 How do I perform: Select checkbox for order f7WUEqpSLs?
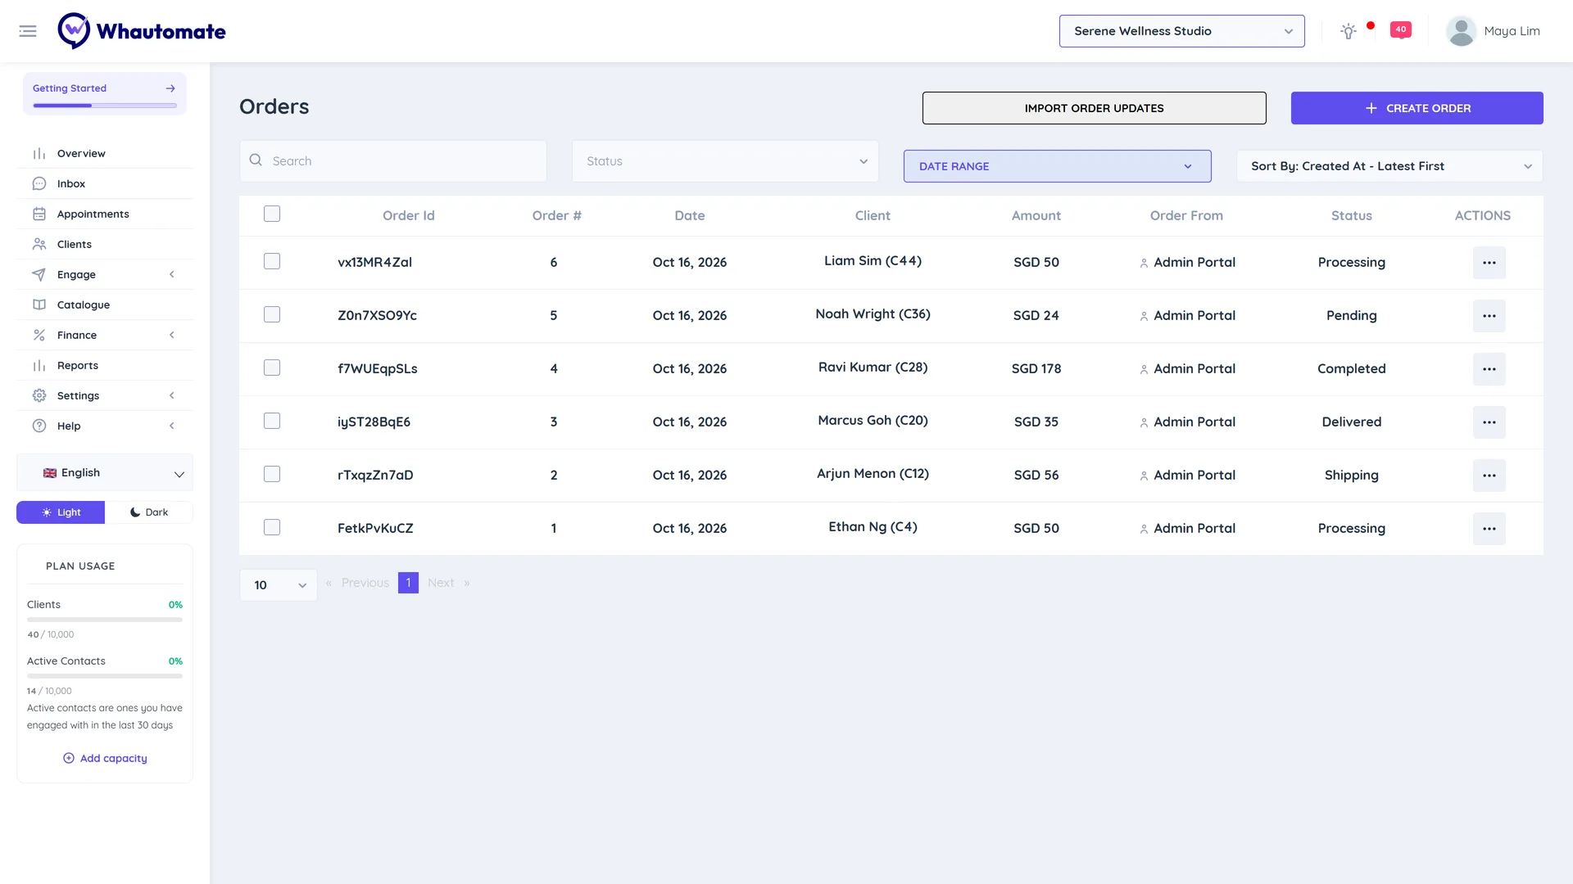pos(272,368)
